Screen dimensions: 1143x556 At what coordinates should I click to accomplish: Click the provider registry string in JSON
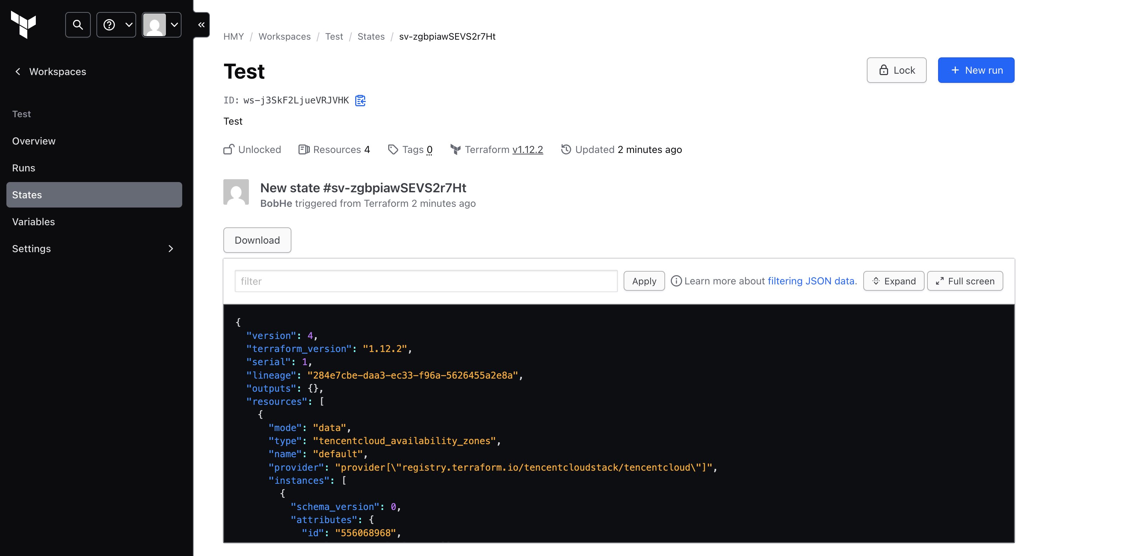click(x=524, y=467)
